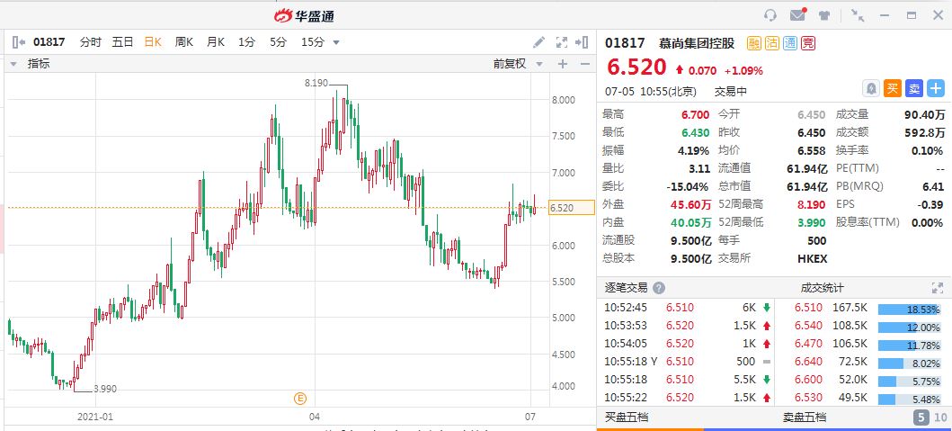Open the messages envelope icon
This screenshot has height=431, width=952.
click(797, 15)
